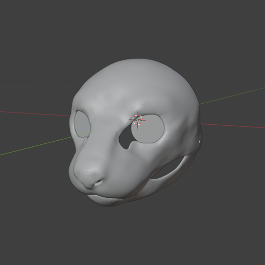This screenshot has height=265, width=265.
Task: Click the red-white 3D cursor crosshair
Action: click(x=138, y=120)
